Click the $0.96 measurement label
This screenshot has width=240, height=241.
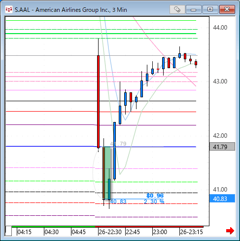[x=155, y=196]
